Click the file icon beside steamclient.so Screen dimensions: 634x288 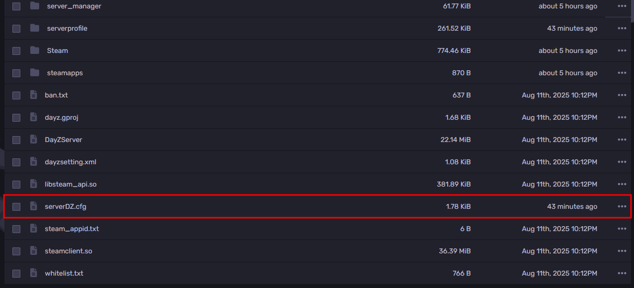34,251
